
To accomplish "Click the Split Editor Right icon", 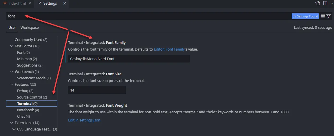I will 325,3.
